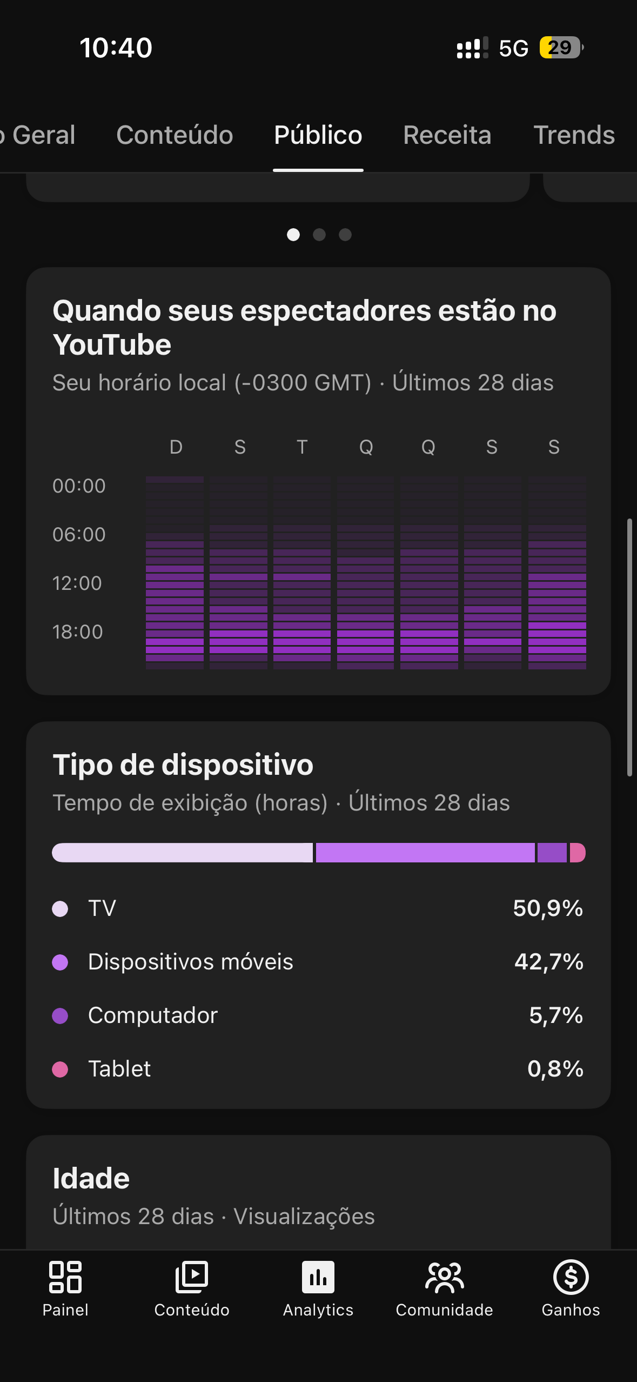Viewport: 637px width, 1382px height.
Task: Tap the cellular signal bars icon
Action: [x=472, y=48]
